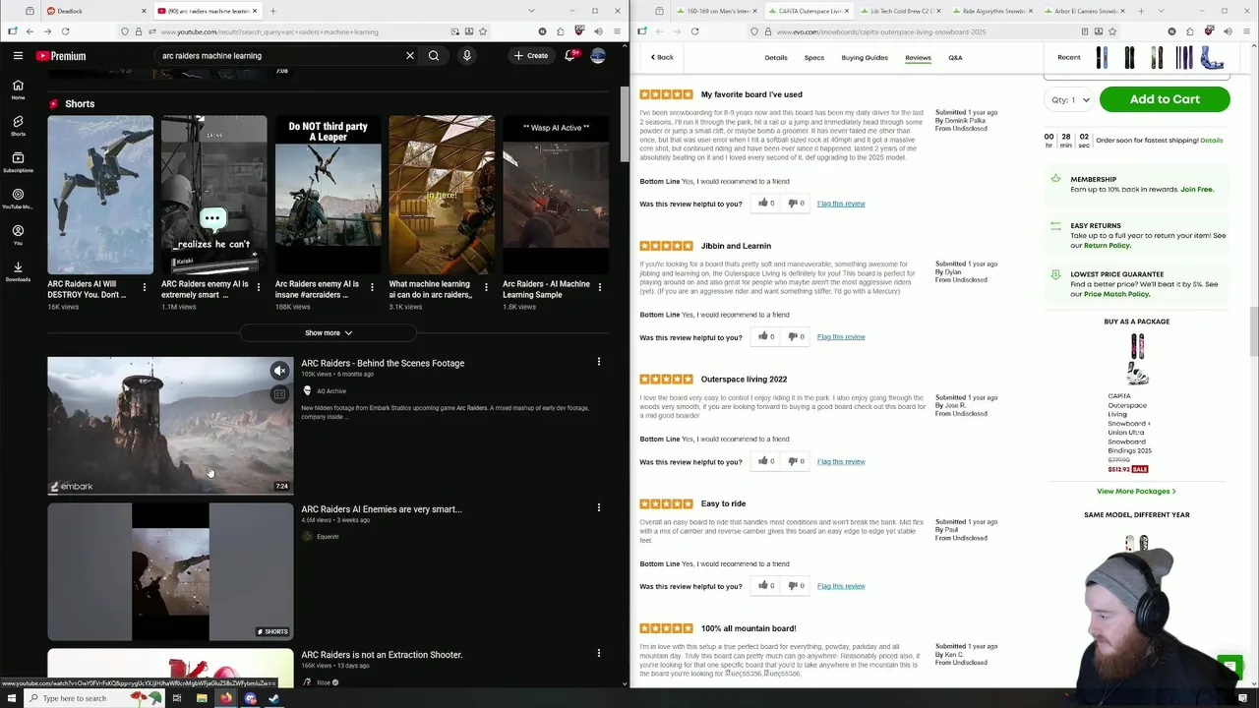Thumbs up the 'My favorite board' review
Screen dimensions: 1259x708
click(765, 204)
